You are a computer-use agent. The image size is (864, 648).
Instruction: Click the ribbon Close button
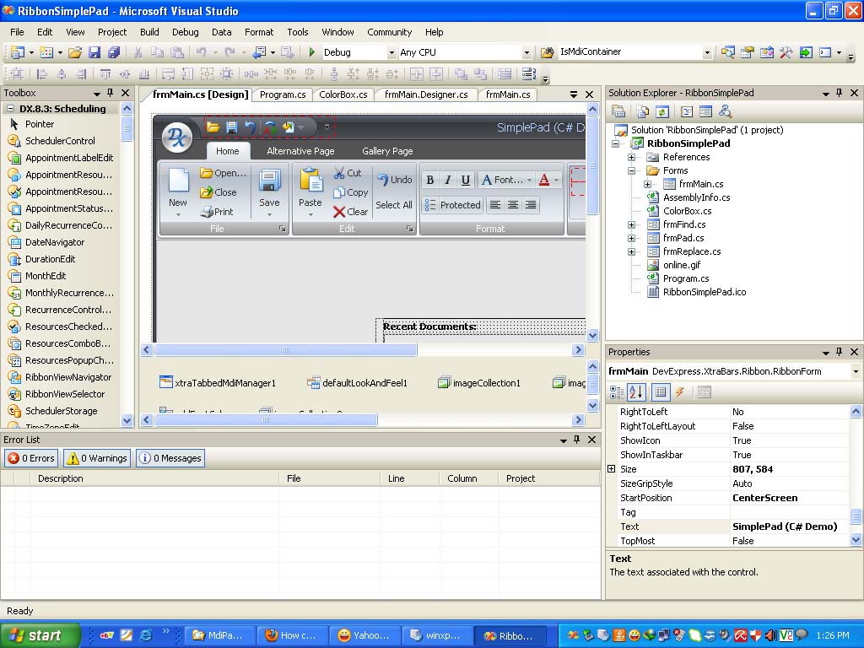click(x=219, y=192)
